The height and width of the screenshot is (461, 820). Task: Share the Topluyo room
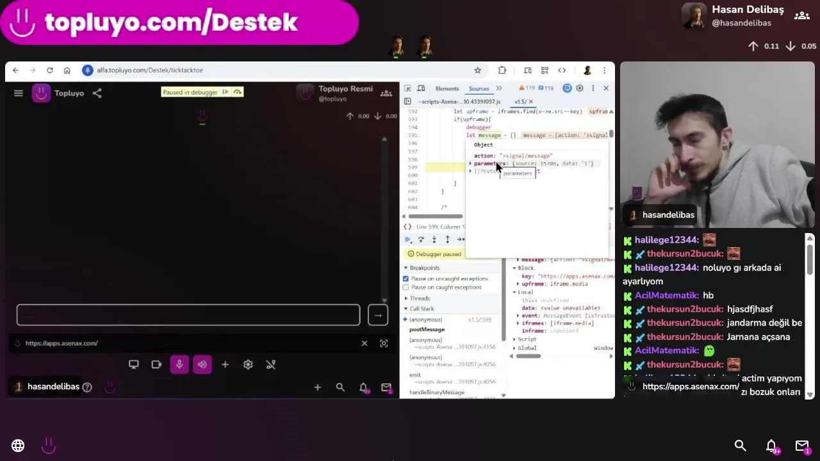point(97,93)
